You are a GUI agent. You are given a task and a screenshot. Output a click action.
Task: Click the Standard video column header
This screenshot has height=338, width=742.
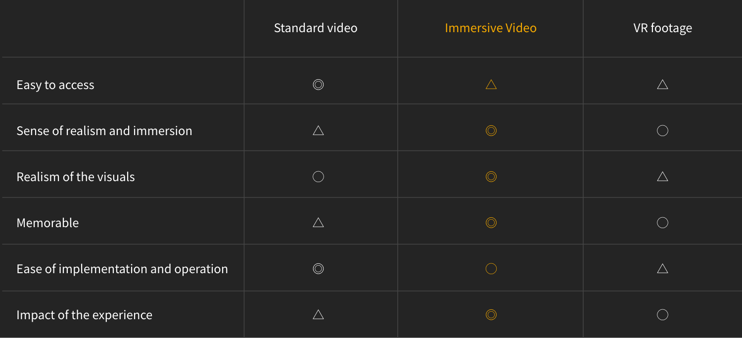[316, 28]
